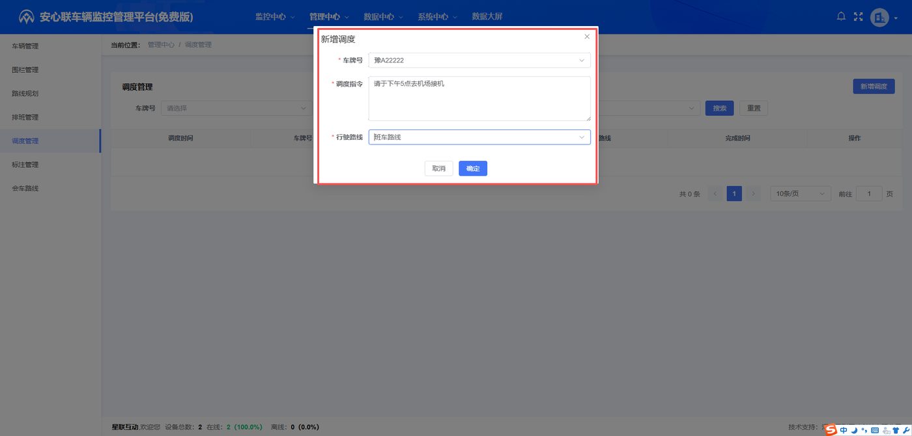This screenshot has height=436, width=912.
Task: Click the go-to page number input
Action: pyautogui.click(x=869, y=193)
